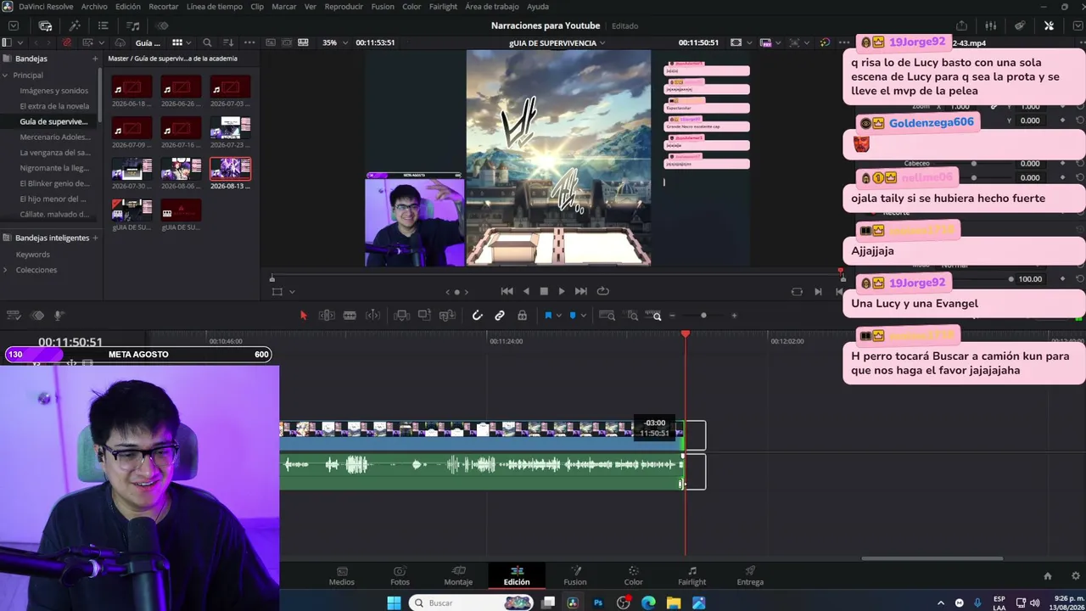Open File Explorer from taskbar
Viewport: 1086px width, 611px height.
(674, 603)
